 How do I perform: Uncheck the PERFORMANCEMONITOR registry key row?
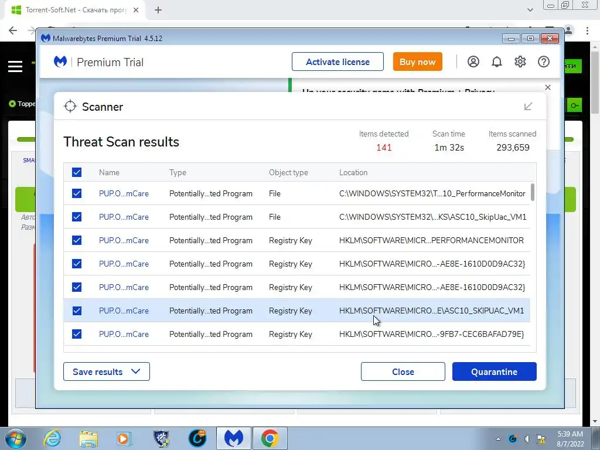point(77,240)
